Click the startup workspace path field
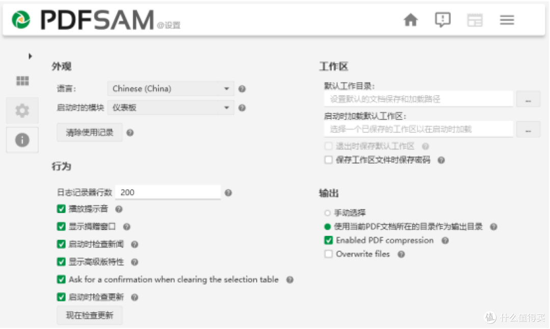Screen dimensions: 550x329 [x=419, y=129]
